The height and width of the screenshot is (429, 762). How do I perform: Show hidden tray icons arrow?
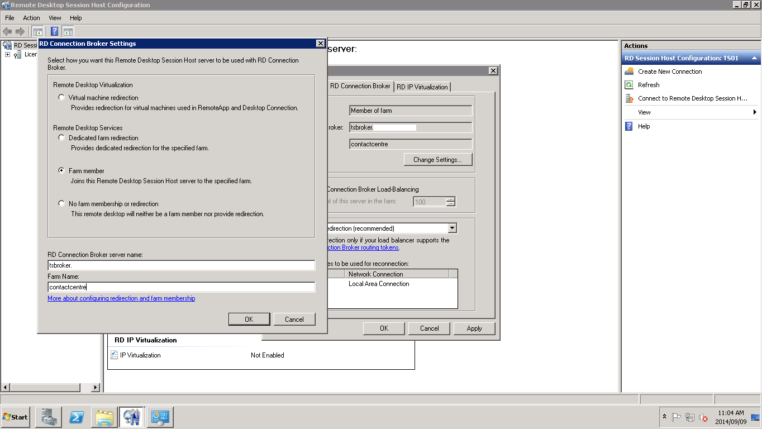pyautogui.click(x=664, y=417)
